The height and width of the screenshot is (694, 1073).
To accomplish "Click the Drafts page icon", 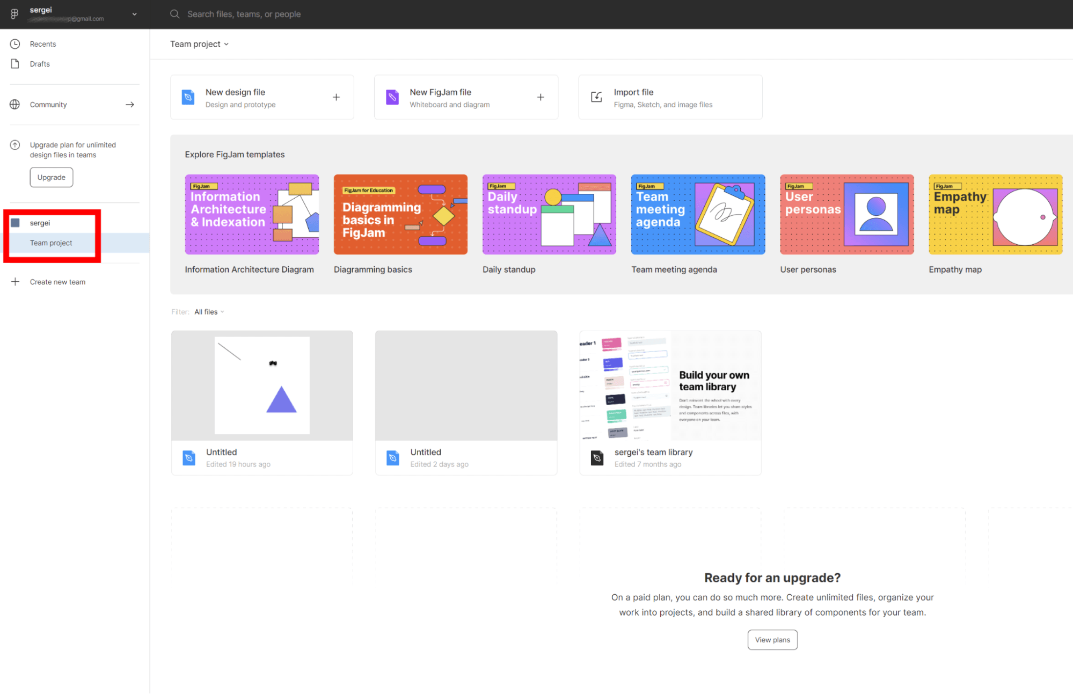I will click(x=15, y=64).
